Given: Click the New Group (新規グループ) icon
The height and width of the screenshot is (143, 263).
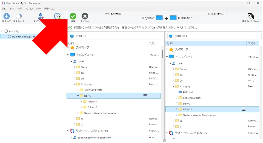Looking at the screenshot, I should (19, 16).
